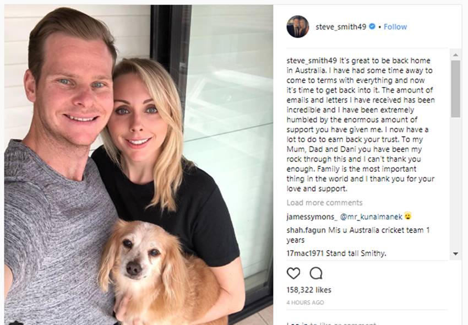The image size is (468, 325).
Task: Click the scrollbar down arrow in comments
Action: point(455,254)
